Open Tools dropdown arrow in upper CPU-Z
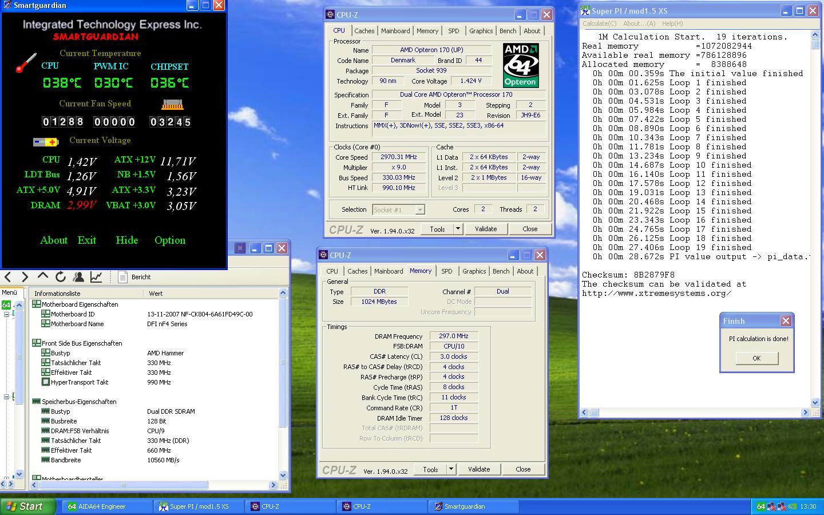 click(x=458, y=229)
